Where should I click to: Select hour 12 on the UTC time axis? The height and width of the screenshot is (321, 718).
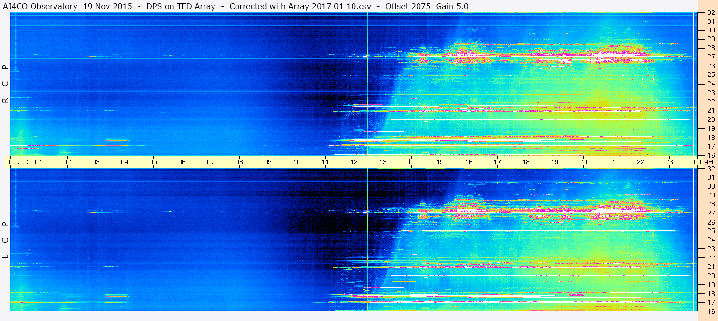pos(354,162)
